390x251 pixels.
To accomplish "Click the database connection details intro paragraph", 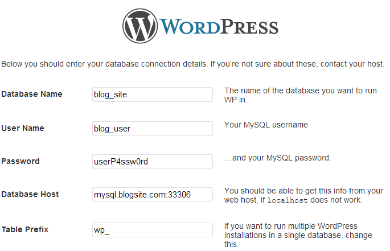I will coord(193,64).
